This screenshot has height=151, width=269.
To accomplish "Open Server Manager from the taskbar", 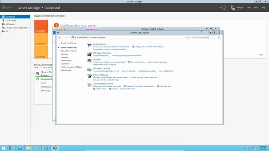I will point(11,148).
